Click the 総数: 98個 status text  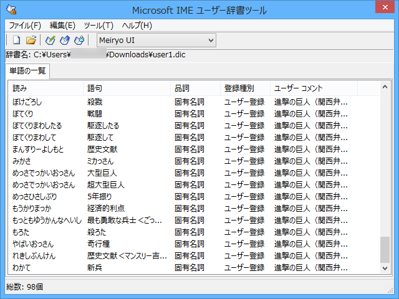click(x=24, y=287)
